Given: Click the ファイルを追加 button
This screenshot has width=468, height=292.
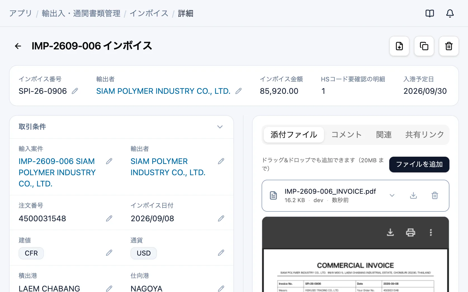Looking at the screenshot, I should tap(419, 165).
